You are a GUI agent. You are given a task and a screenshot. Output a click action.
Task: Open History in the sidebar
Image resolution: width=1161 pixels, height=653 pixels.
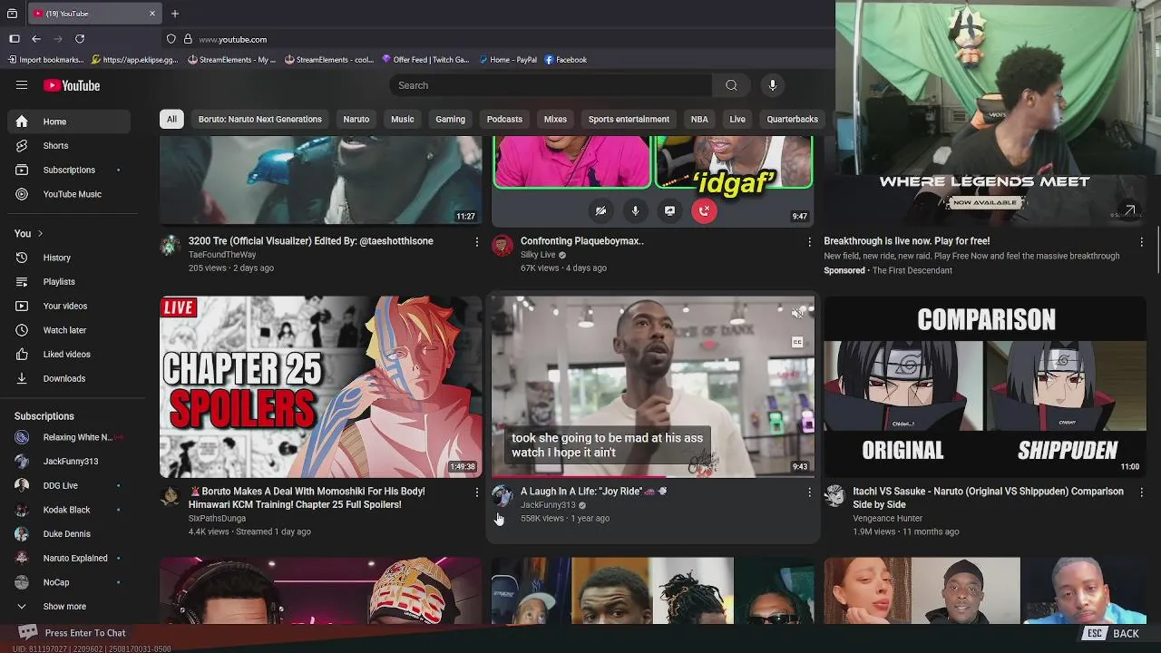pos(69,258)
